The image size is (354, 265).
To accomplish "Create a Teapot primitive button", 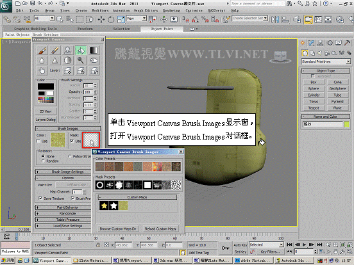I will pos(314,108).
